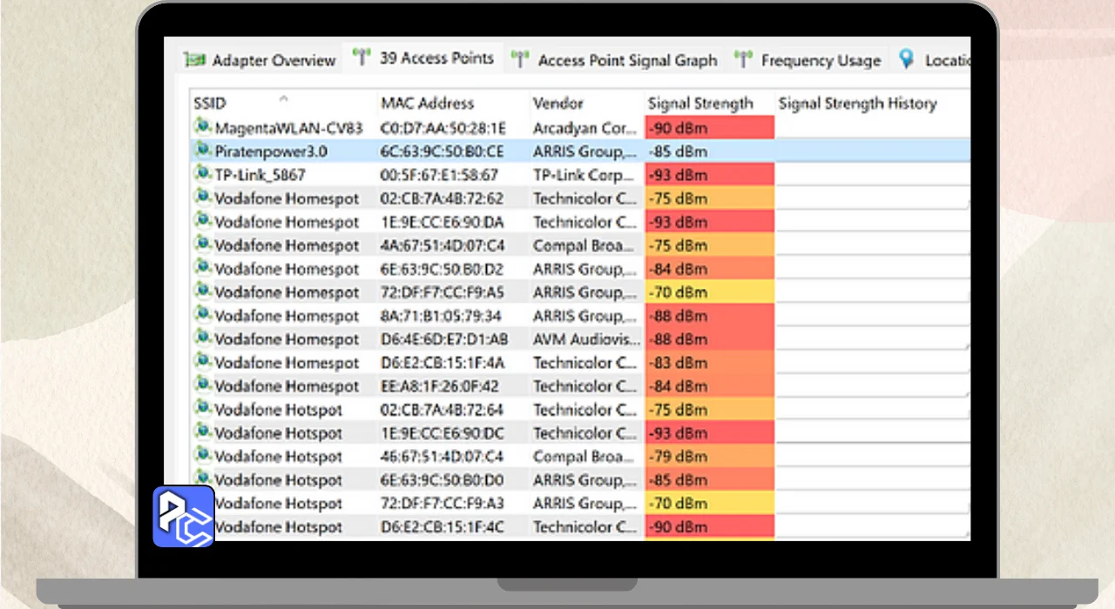Click the network icon beside MagentaWLAN-CV83

(203, 127)
